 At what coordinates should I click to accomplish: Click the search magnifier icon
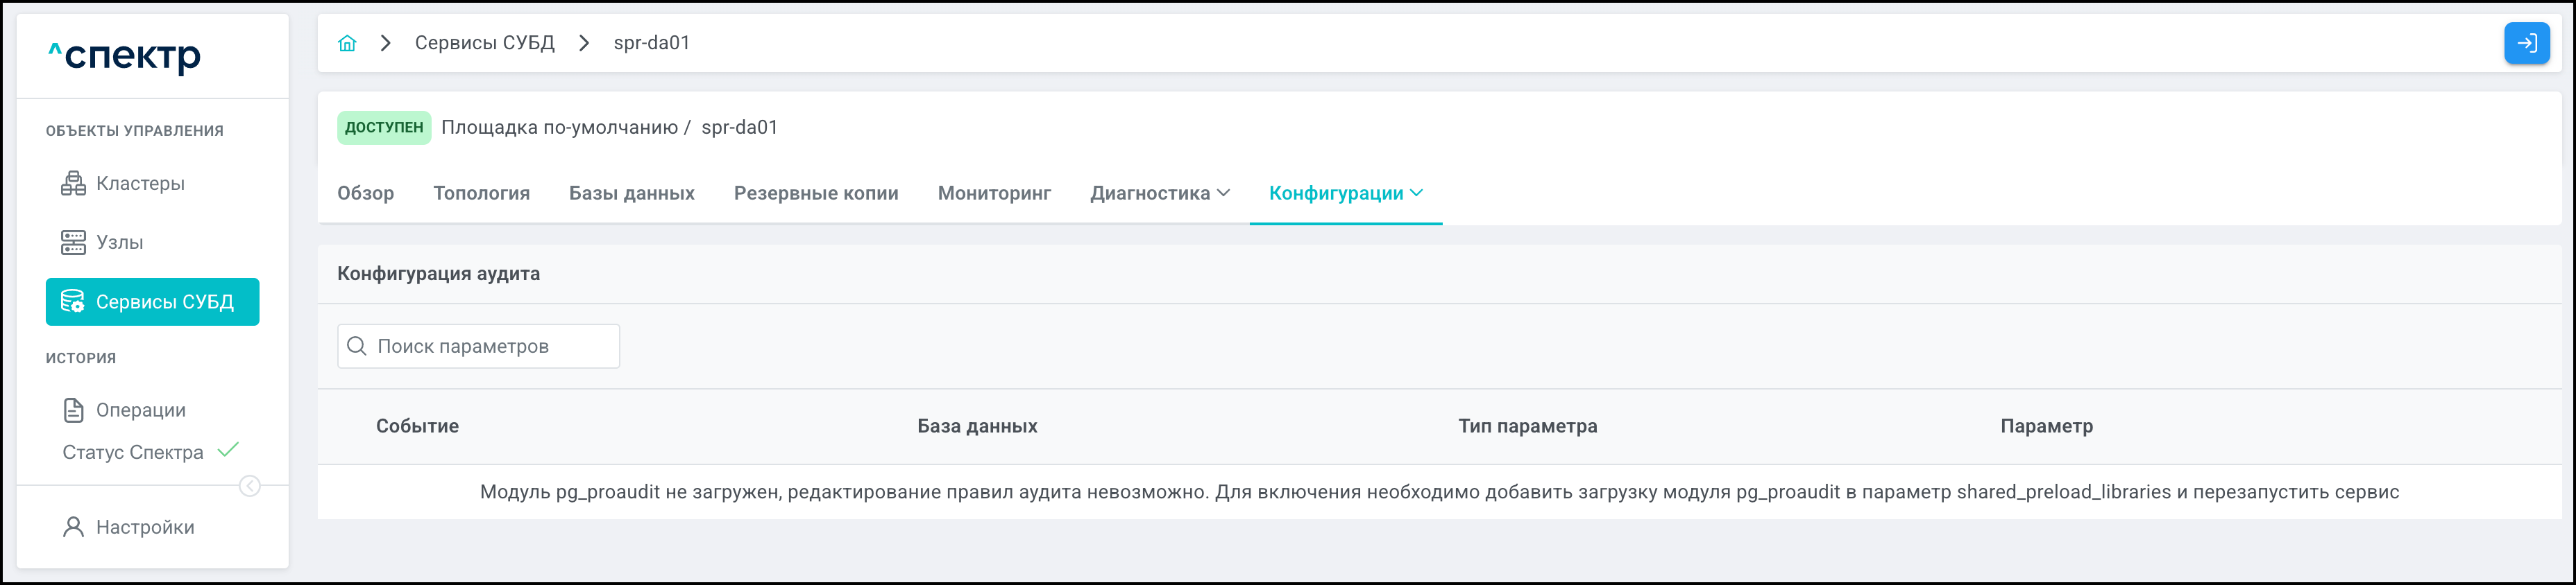point(357,347)
